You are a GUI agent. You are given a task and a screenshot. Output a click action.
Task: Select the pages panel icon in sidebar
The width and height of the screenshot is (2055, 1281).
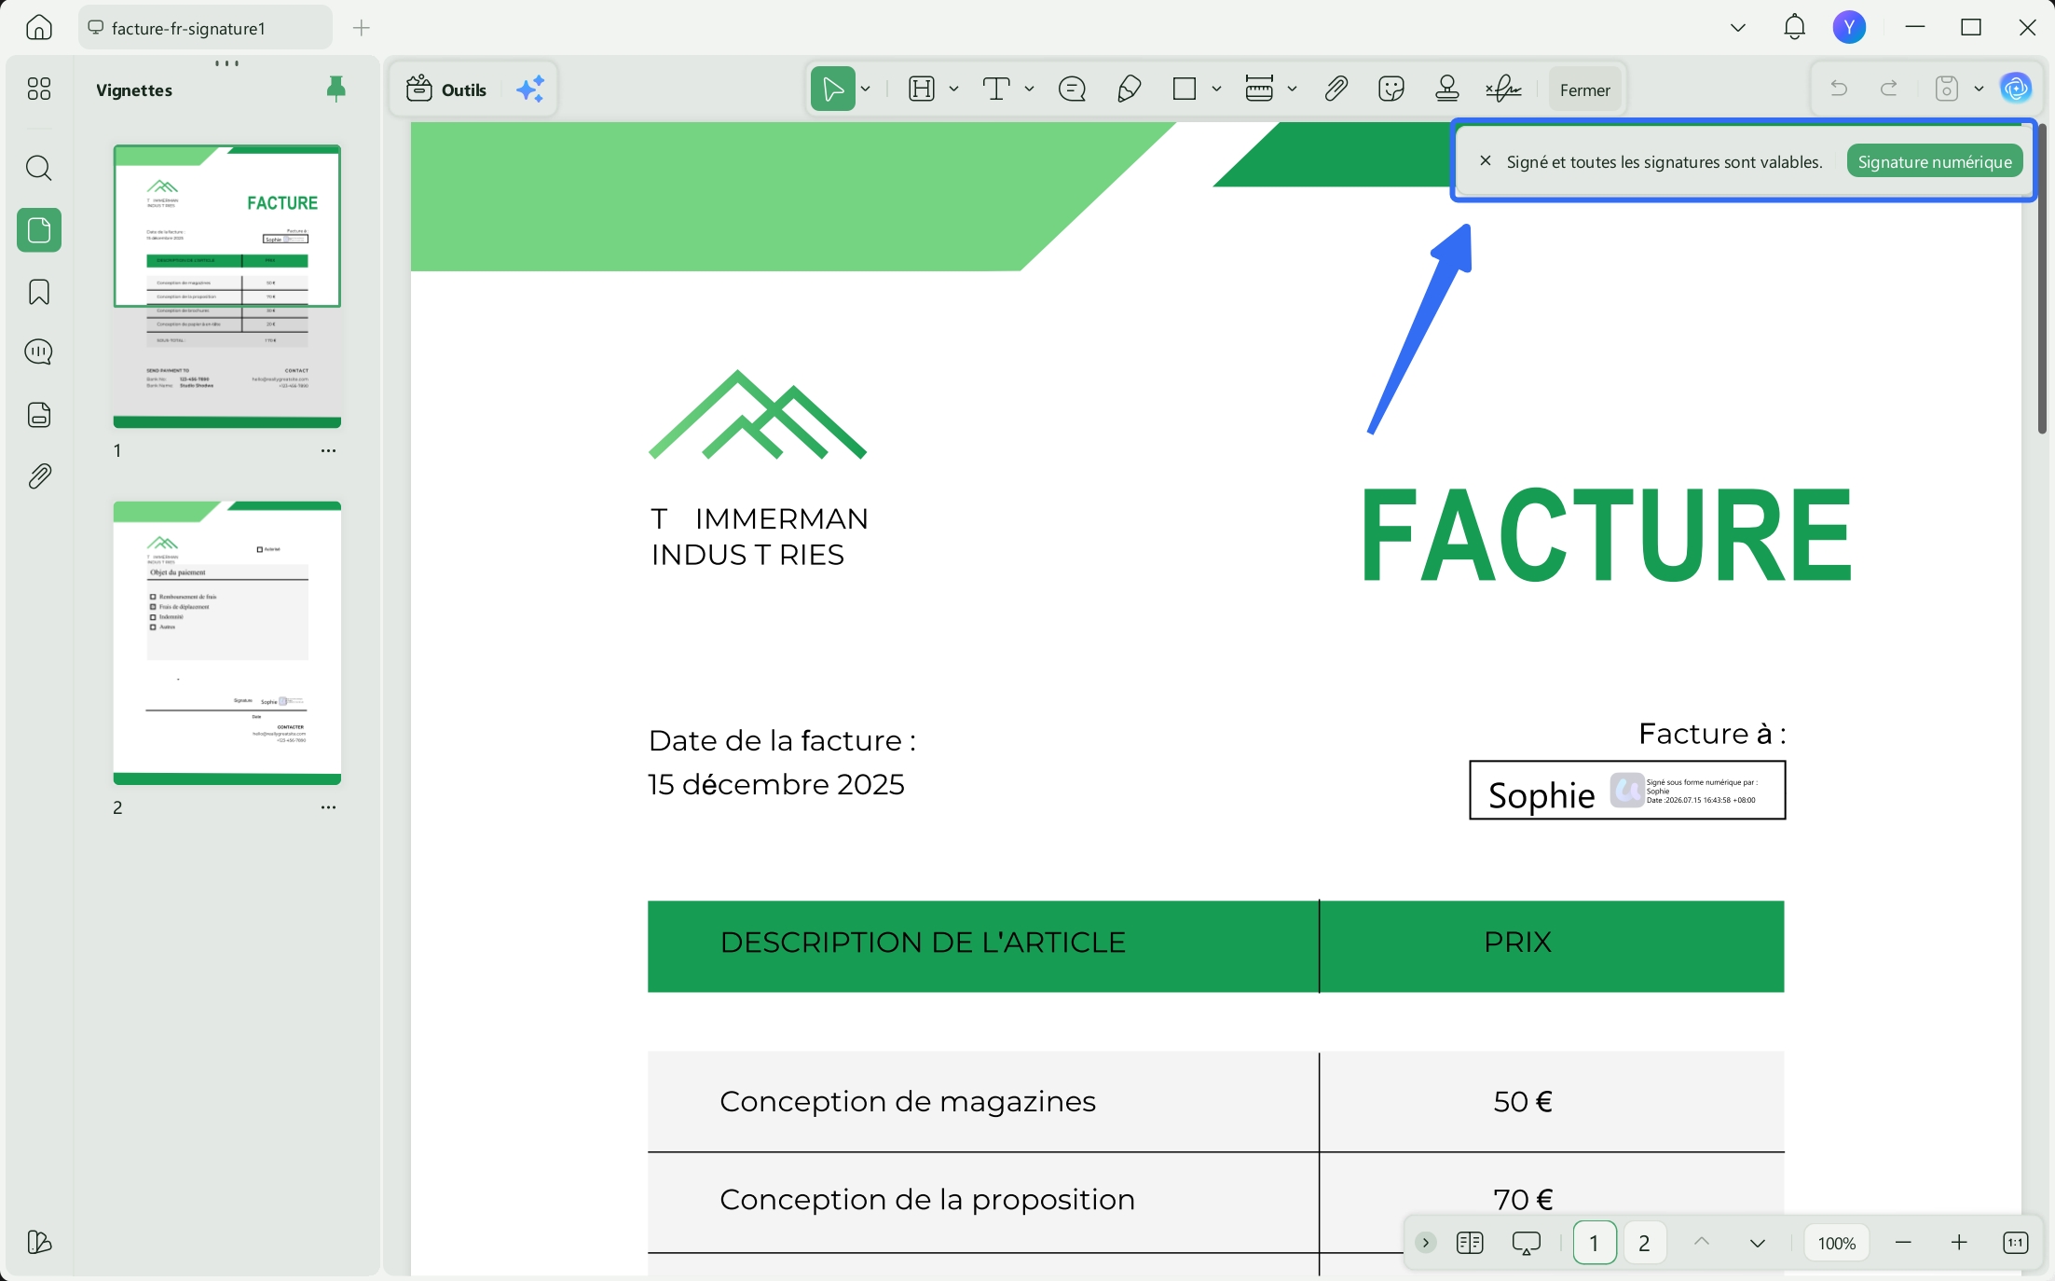click(x=39, y=229)
